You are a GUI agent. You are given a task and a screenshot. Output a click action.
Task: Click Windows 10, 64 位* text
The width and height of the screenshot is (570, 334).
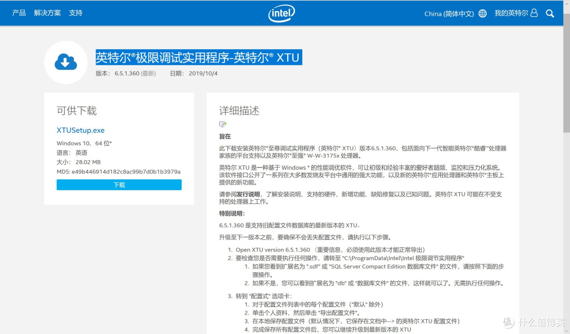coord(84,143)
